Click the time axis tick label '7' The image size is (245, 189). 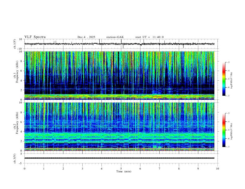(159, 169)
